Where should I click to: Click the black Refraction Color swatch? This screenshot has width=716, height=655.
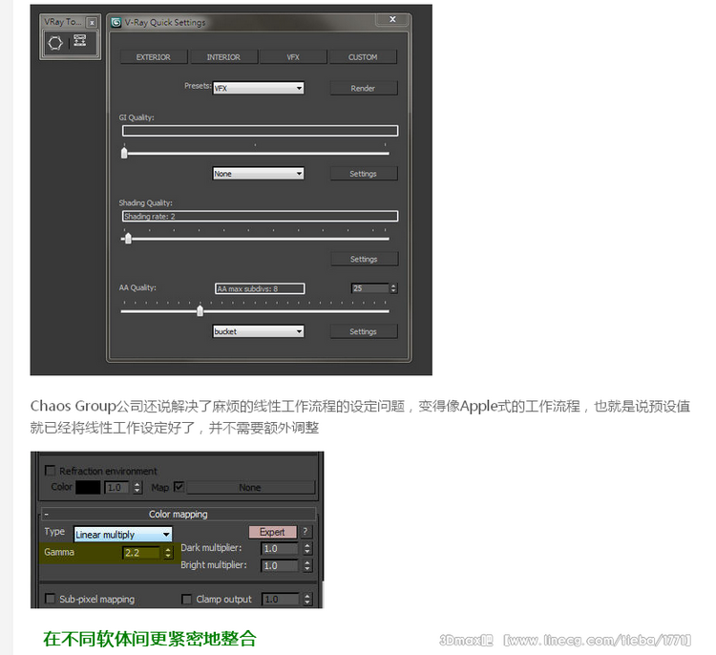88,487
